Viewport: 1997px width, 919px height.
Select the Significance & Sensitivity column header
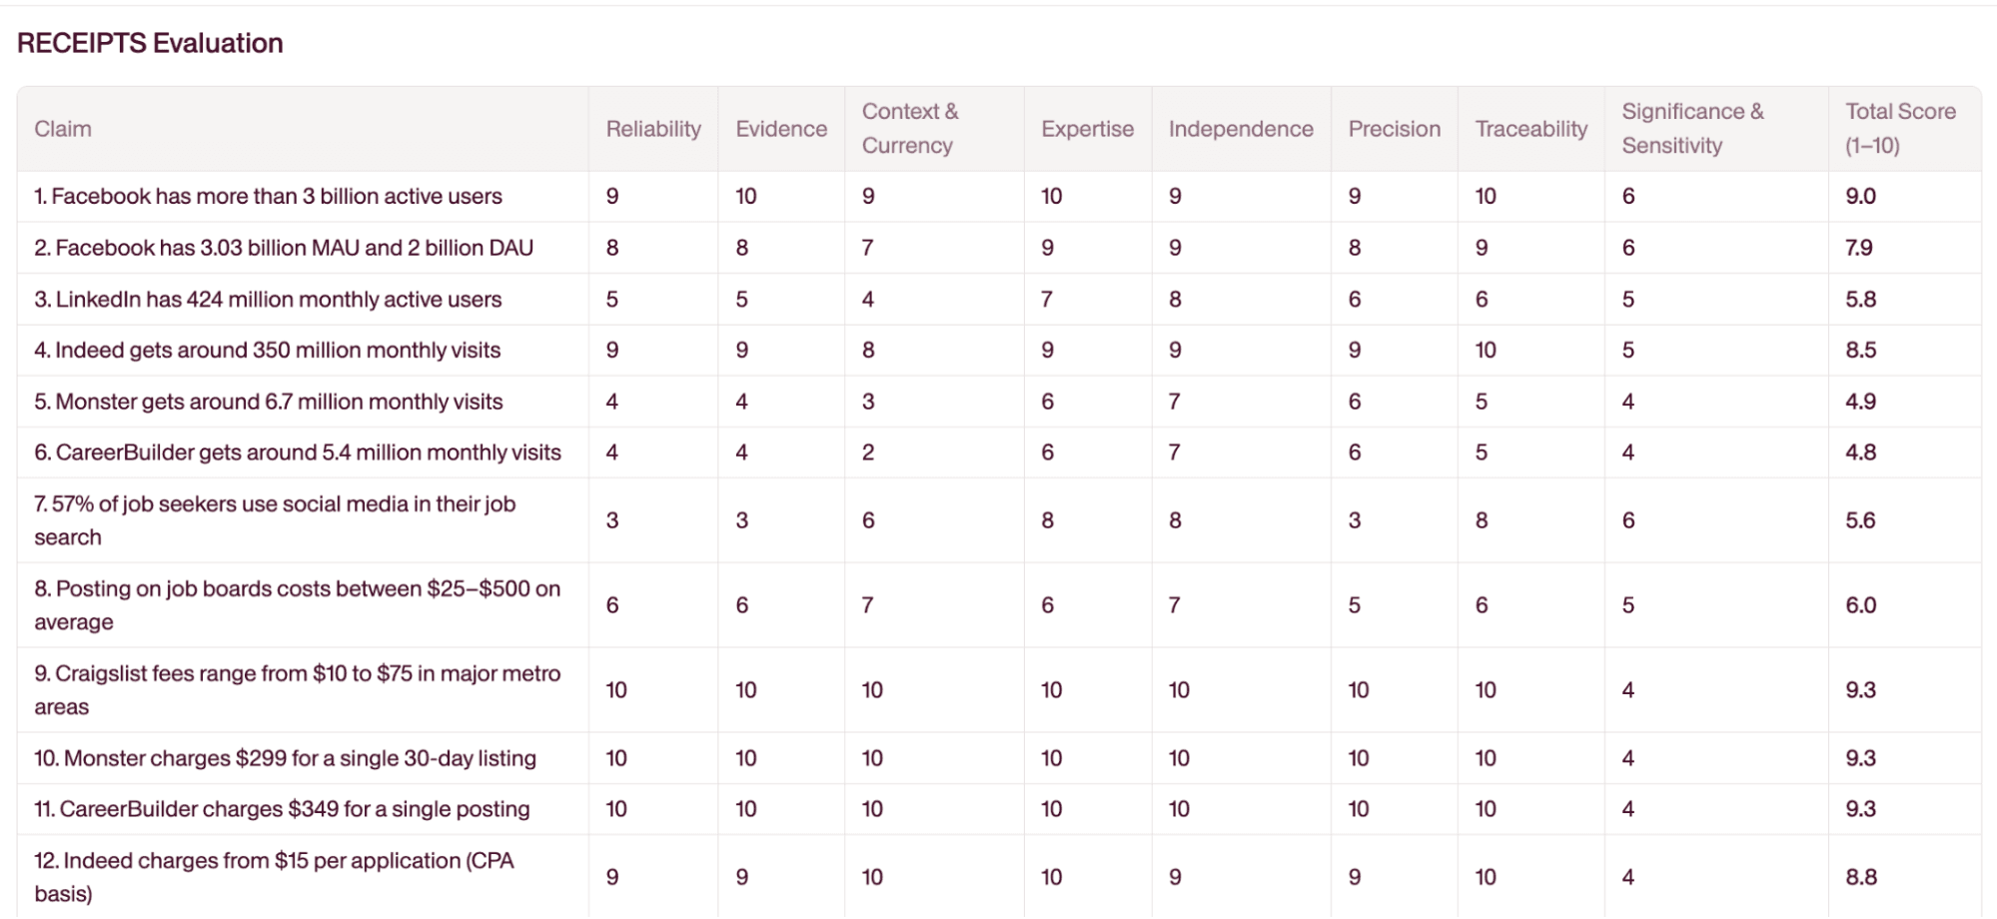(x=1692, y=129)
